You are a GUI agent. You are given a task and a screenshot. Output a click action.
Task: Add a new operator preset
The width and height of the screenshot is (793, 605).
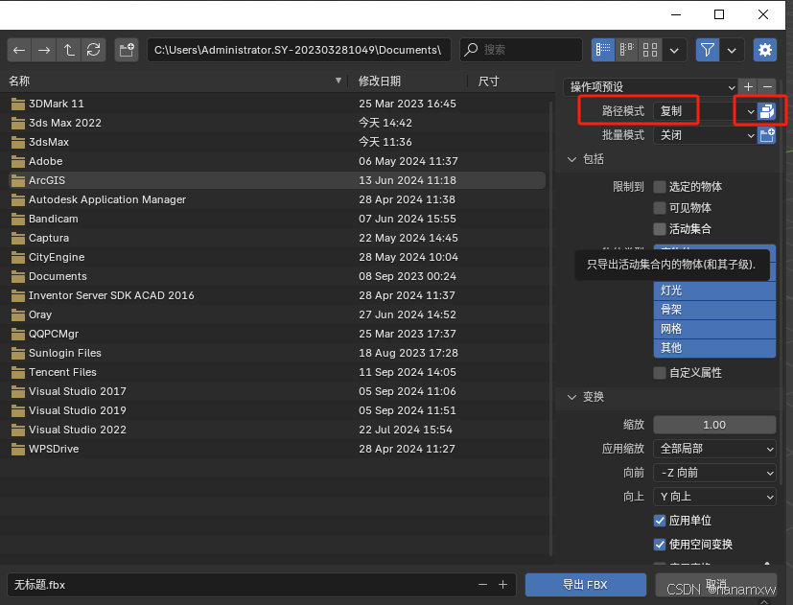pyautogui.click(x=748, y=86)
